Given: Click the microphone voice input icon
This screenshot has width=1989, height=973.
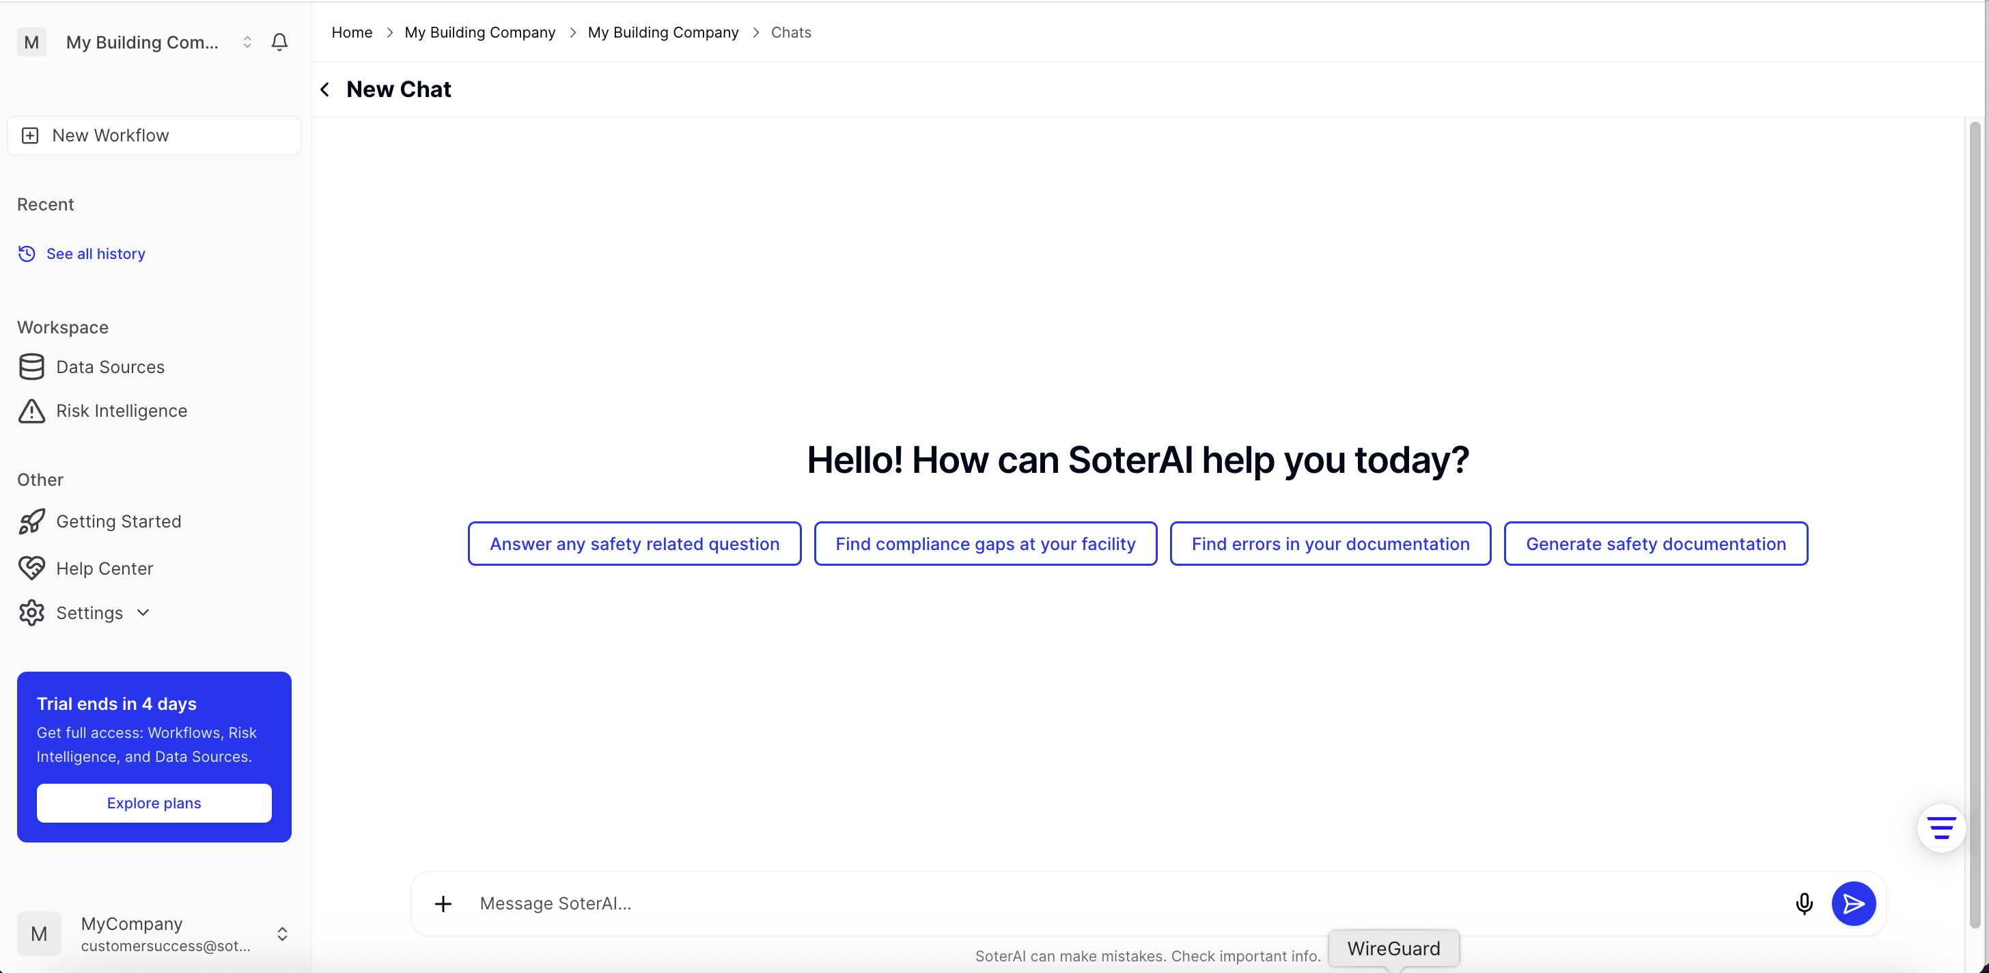Looking at the screenshot, I should 1804,903.
